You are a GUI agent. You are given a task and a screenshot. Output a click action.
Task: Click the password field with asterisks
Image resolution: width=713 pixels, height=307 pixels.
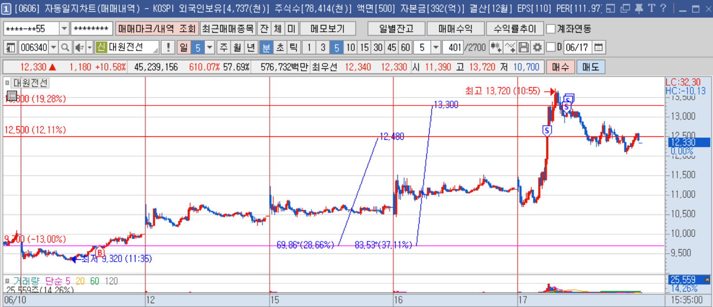click(x=92, y=29)
